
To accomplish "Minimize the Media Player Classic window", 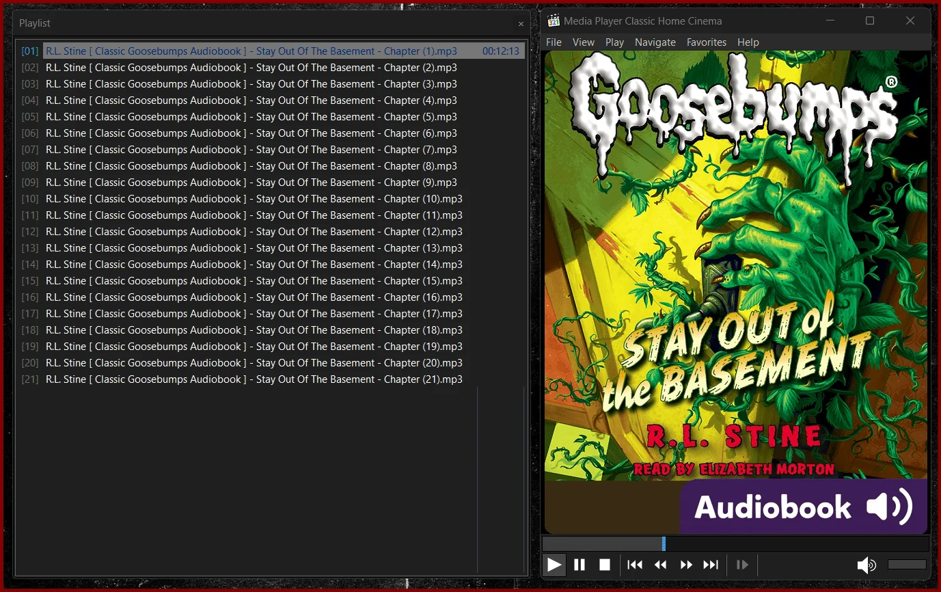I will click(830, 21).
